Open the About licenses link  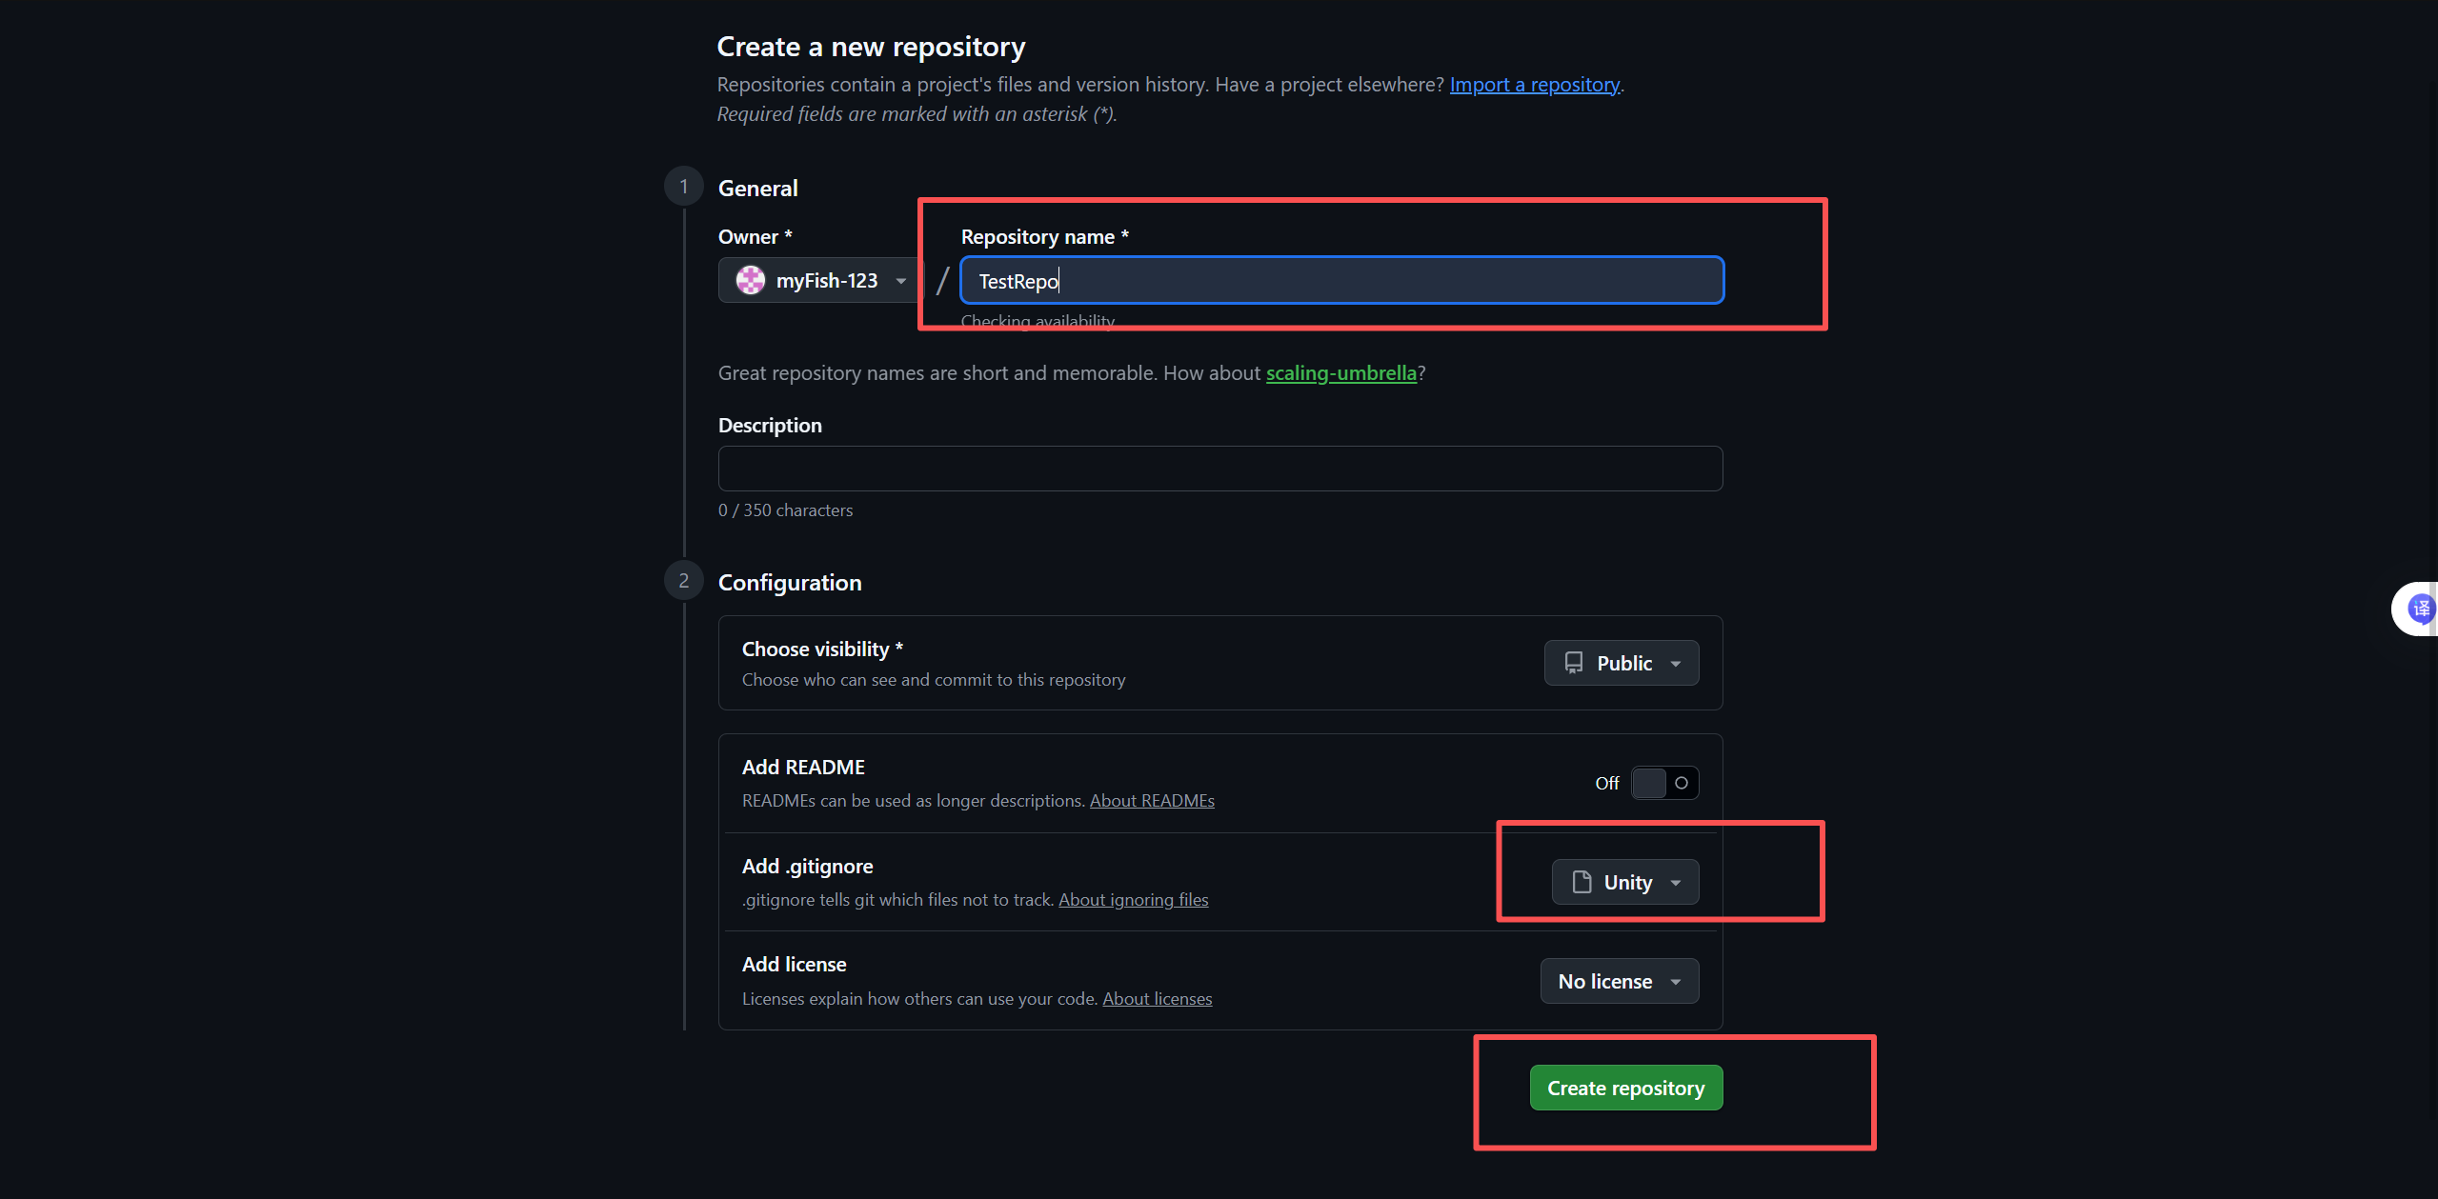tap(1158, 999)
